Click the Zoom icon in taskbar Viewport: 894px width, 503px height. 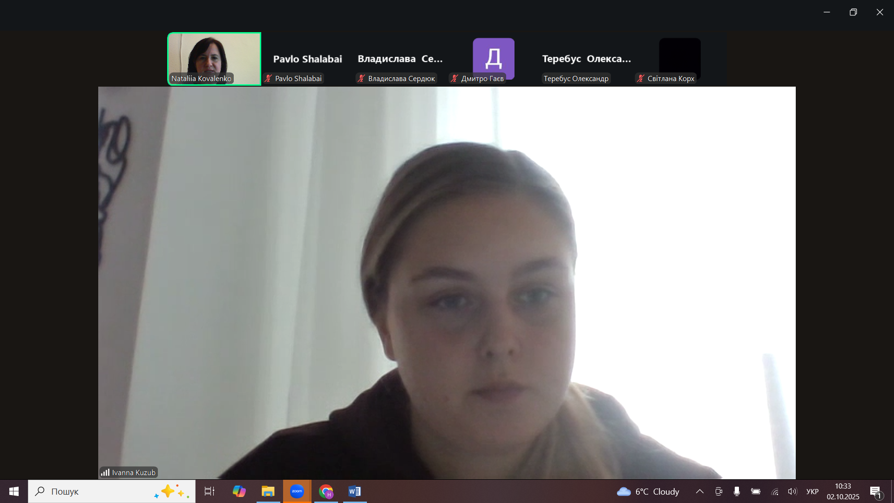point(297,491)
